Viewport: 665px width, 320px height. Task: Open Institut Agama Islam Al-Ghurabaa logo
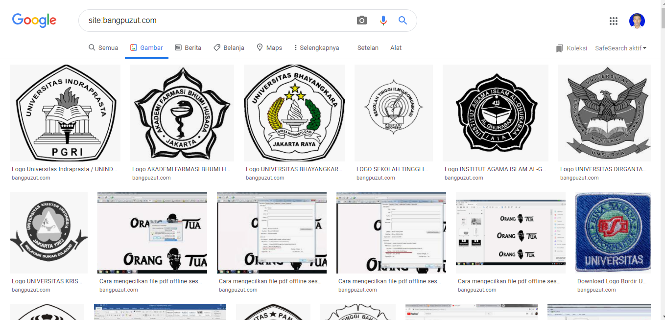click(x=496, y=113)
